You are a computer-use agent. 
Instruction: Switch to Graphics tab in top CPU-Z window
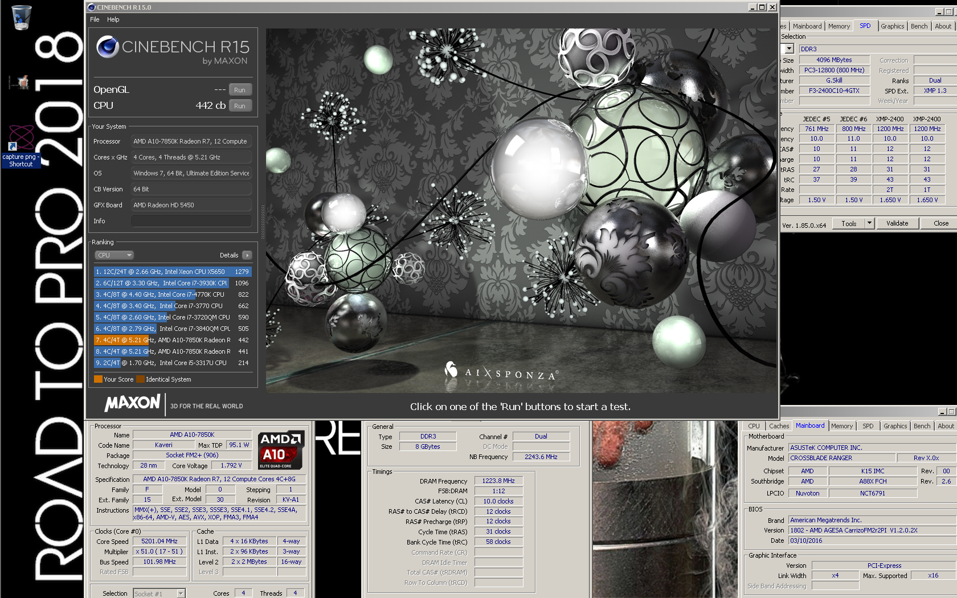(x=892, y=26)
